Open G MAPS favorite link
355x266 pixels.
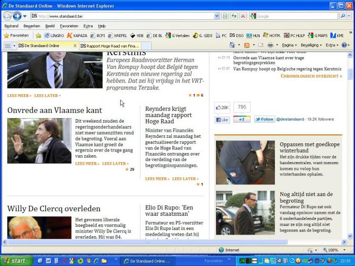tap(317, 35)
